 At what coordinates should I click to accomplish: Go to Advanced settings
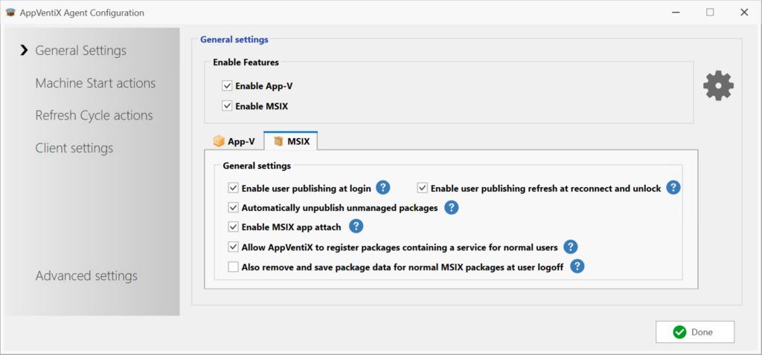coord(86,276)
